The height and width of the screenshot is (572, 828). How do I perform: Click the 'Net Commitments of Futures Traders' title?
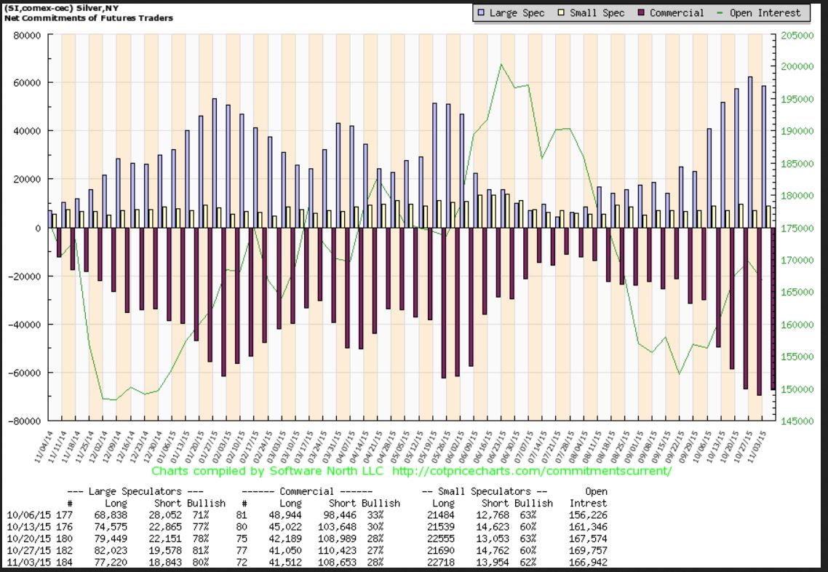(89, 17)
